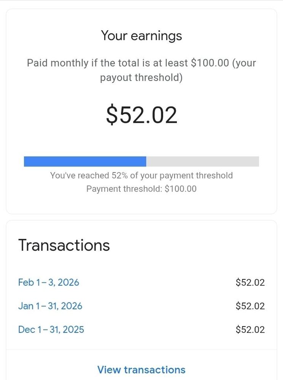This screenshot has height=380, width=283.
Task: Click the "Your earnings" heading
Action: (x=141, y=36)
